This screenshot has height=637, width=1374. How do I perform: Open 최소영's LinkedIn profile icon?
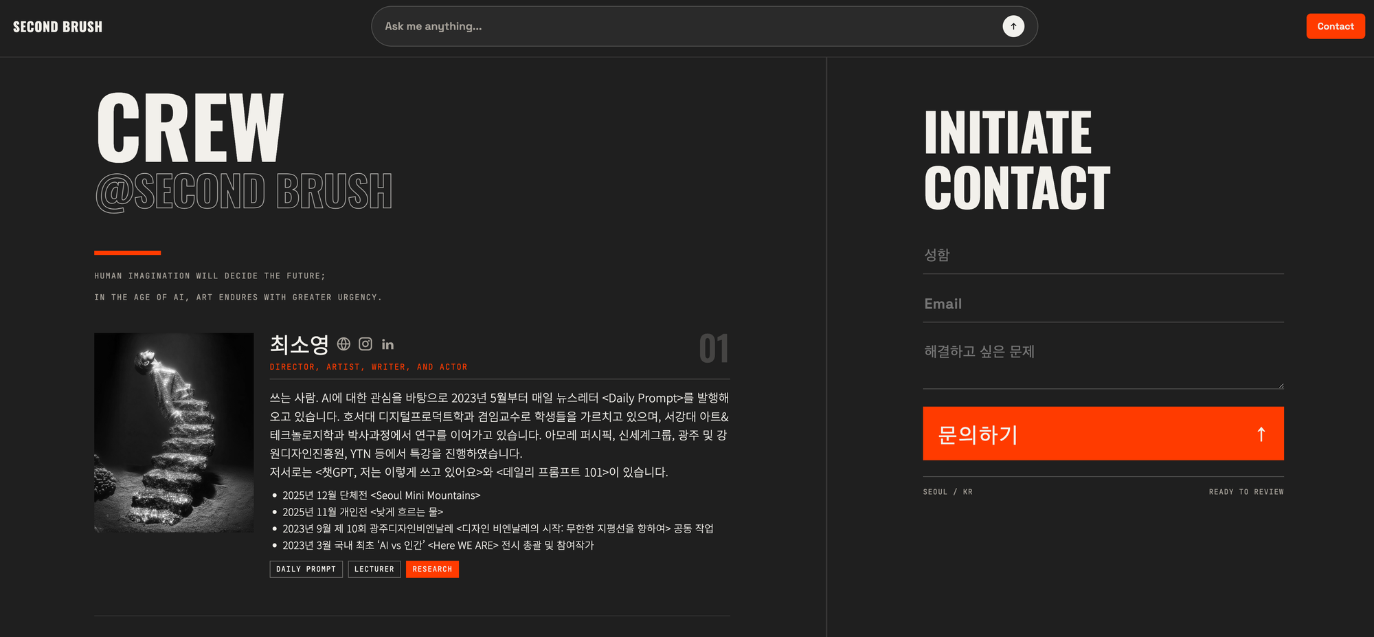[x=387, y=344]
